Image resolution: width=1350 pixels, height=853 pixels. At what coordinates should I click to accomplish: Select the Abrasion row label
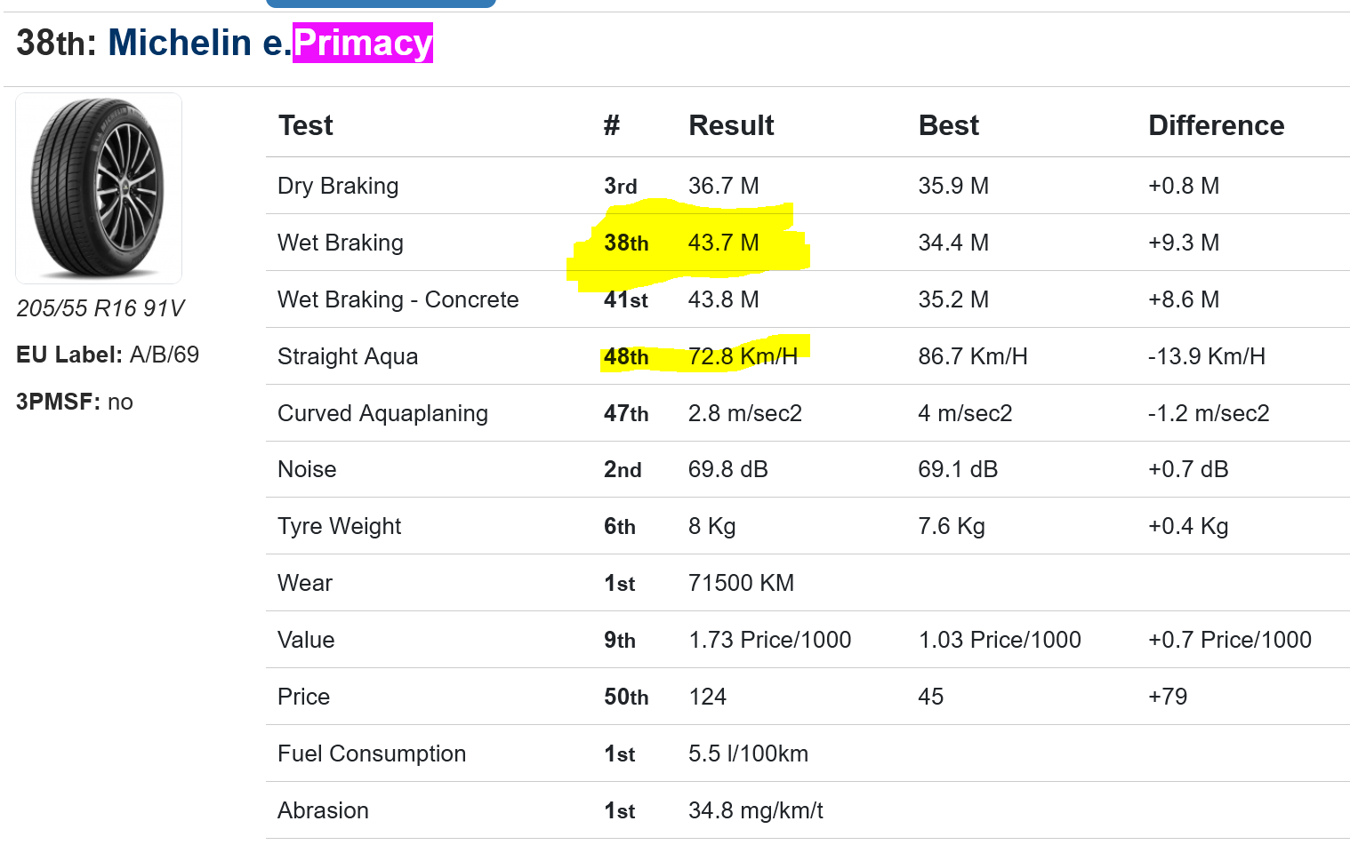pyautogui.click(x=323, y=810)
